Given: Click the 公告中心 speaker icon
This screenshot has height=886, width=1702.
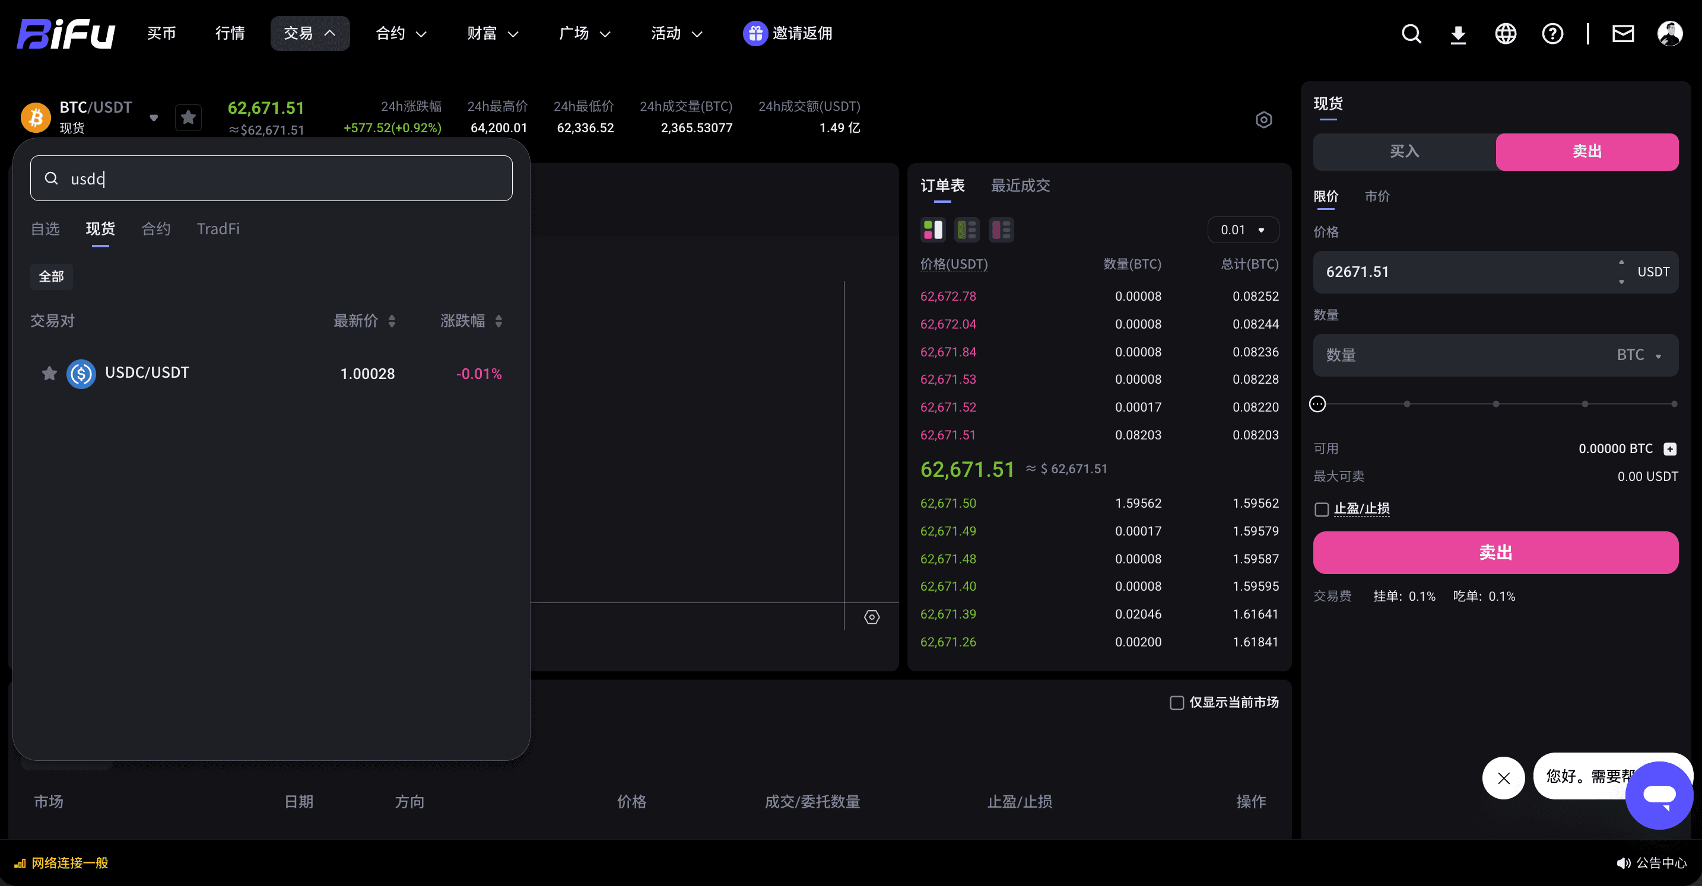Looking at the screenshot, I should pyautogui.click(x=1622, y=863).
